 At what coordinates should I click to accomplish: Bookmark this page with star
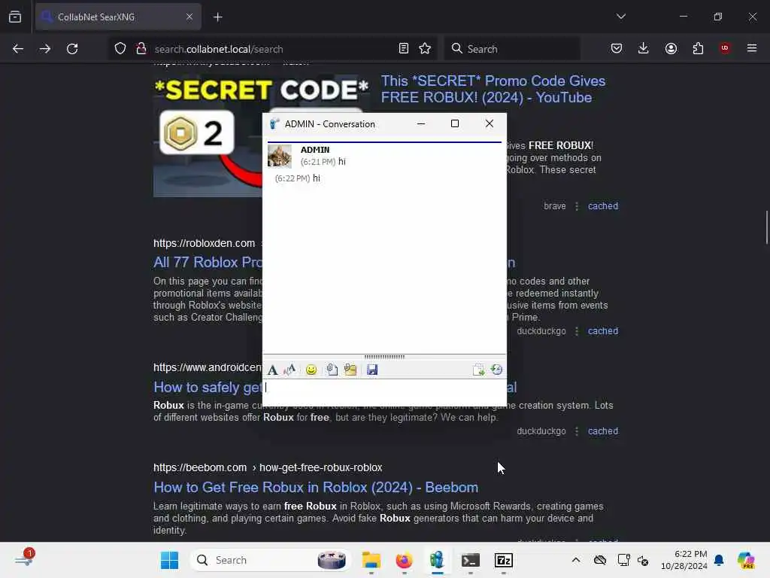tap(425, 49)
